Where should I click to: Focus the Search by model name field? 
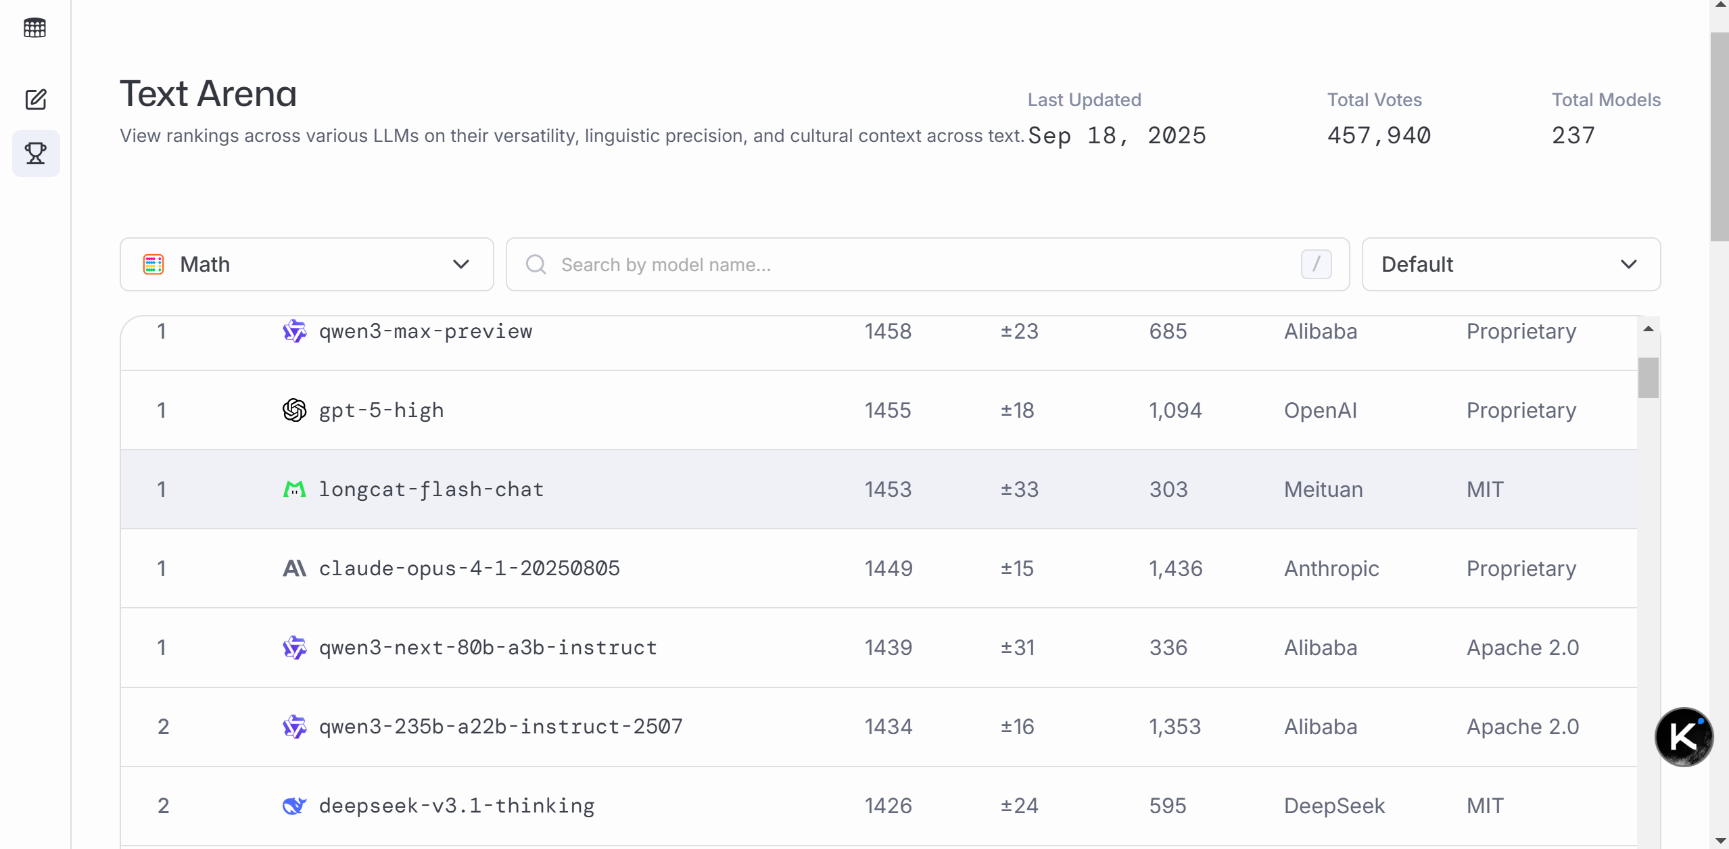tap(926, 264)
